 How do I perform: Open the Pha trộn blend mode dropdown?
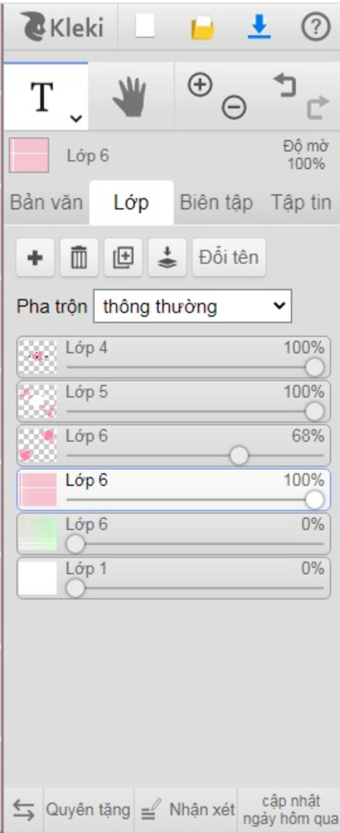tap(193, 306)
